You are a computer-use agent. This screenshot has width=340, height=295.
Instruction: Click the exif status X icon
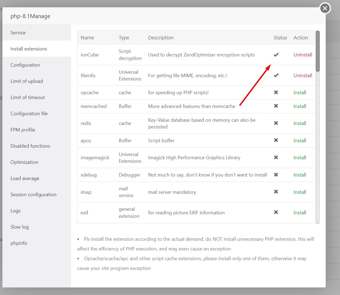[276, 212]
